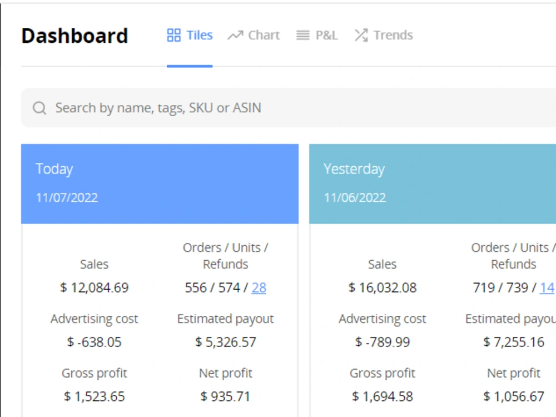Click the Tiles grid icon
The height and width of the screenshot is (417, 556).
pos(173,35)
